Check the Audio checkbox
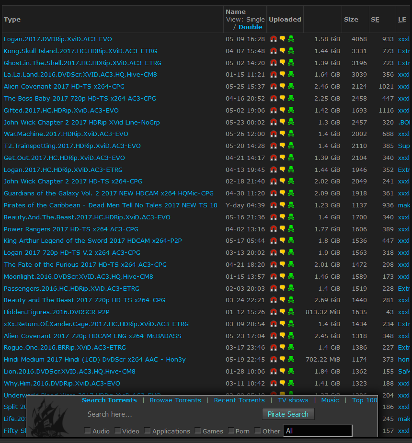 (88, 431)
